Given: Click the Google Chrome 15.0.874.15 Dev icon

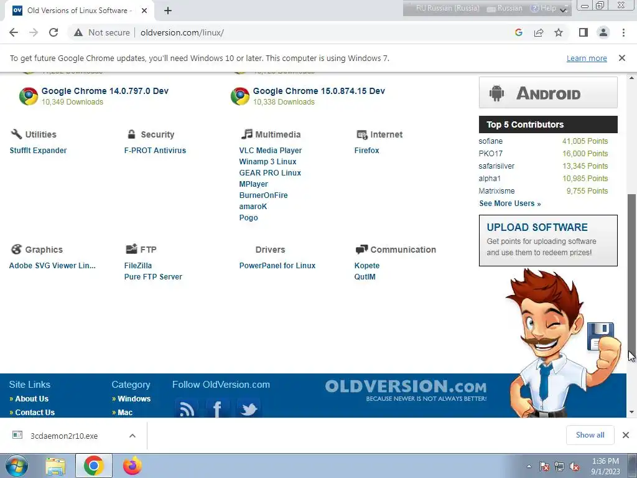Looking at the screenshot, I should 240,96.
